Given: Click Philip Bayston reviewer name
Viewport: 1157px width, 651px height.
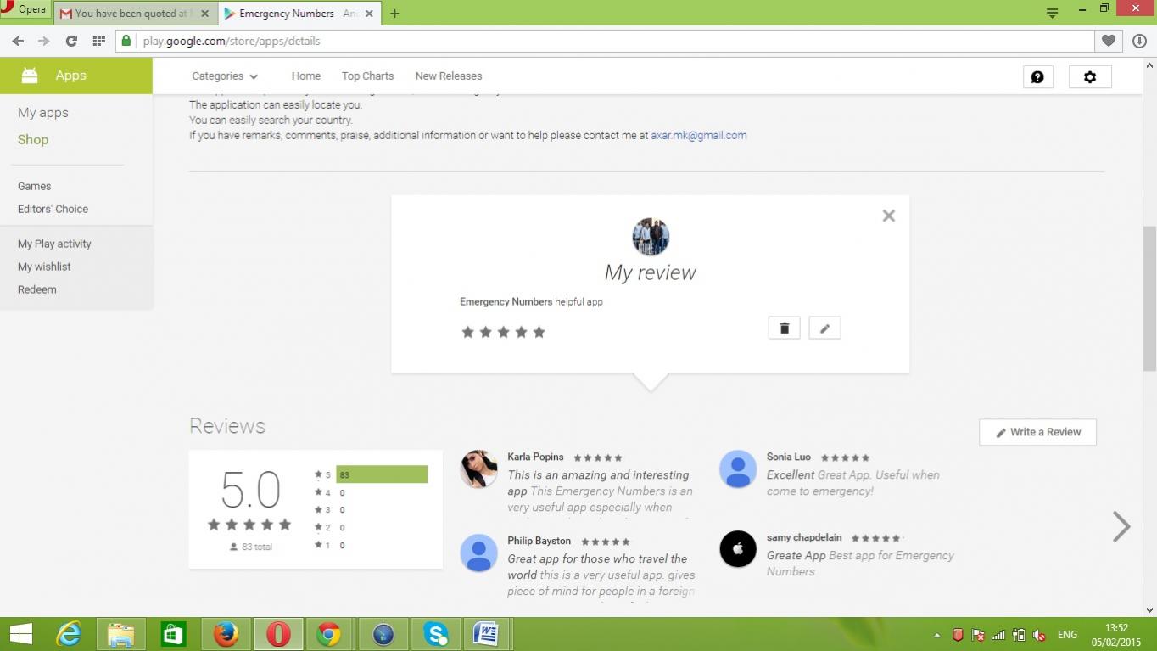Looking at the screenshot, I should point(539,541).
